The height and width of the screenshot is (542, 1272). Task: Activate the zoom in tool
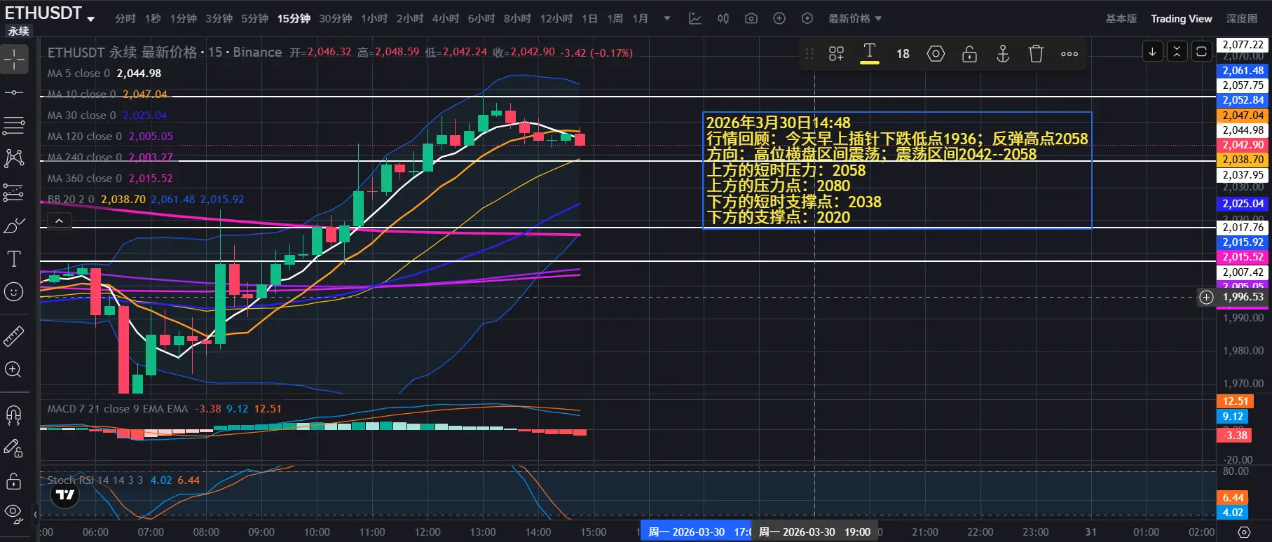tap(14, 370)
